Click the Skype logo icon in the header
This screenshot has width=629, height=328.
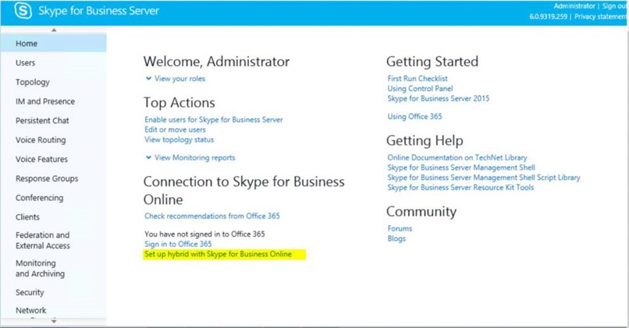click(x=23, y=11)
